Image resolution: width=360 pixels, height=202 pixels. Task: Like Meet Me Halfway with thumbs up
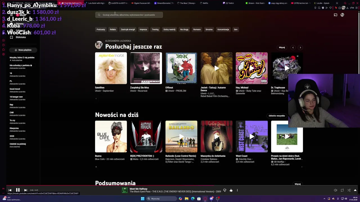(x=231, y=190)
